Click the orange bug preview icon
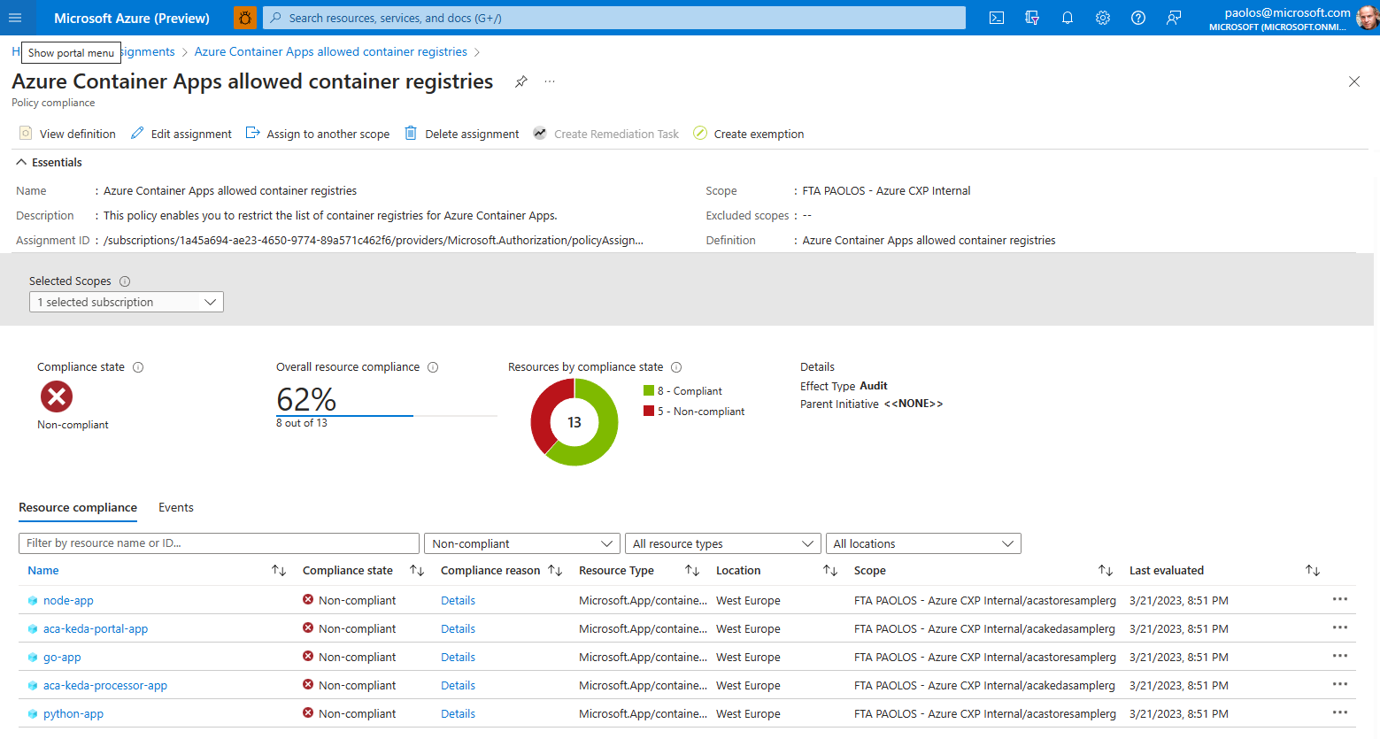The width and height of the screenshot is (1380, 739). click(x=245, y=18)
